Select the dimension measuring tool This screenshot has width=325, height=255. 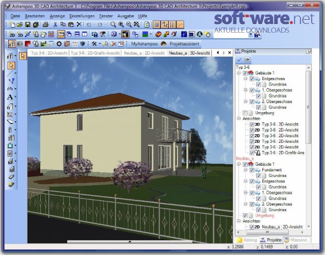tap(10, 89)
